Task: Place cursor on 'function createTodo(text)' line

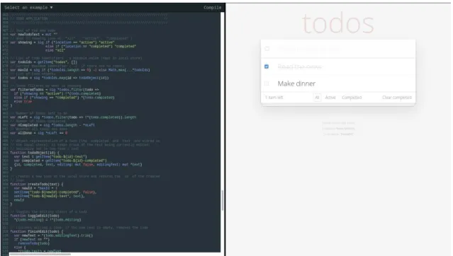Action: click(36, 184)
